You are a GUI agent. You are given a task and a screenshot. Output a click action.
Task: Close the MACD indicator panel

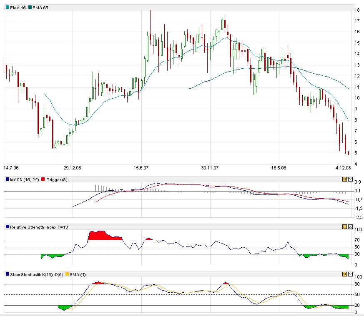click(350, 179)
